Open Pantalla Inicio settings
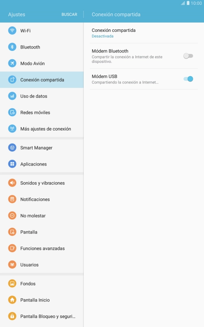This screenshot has height=327, width=204. point(42,300)
